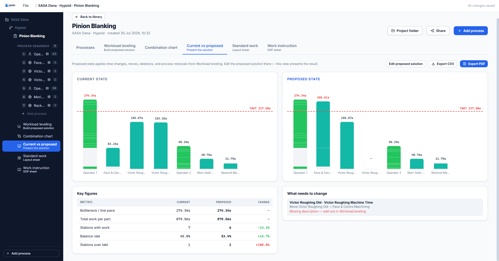Screen dimensions: 499x261
Task: Click the 'Stations over takt' metric
Action: (94, 245)
